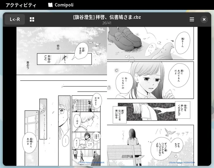The height and width of the screenshot is (168, 214).
Task: Click the left manga page to advance
Action: (x=62, y=96)
